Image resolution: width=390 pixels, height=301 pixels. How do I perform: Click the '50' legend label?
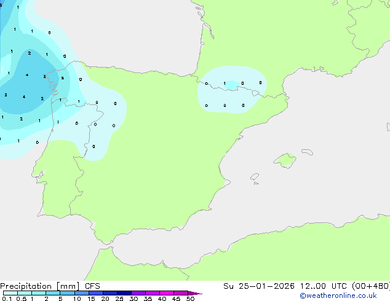coord(190,299)
